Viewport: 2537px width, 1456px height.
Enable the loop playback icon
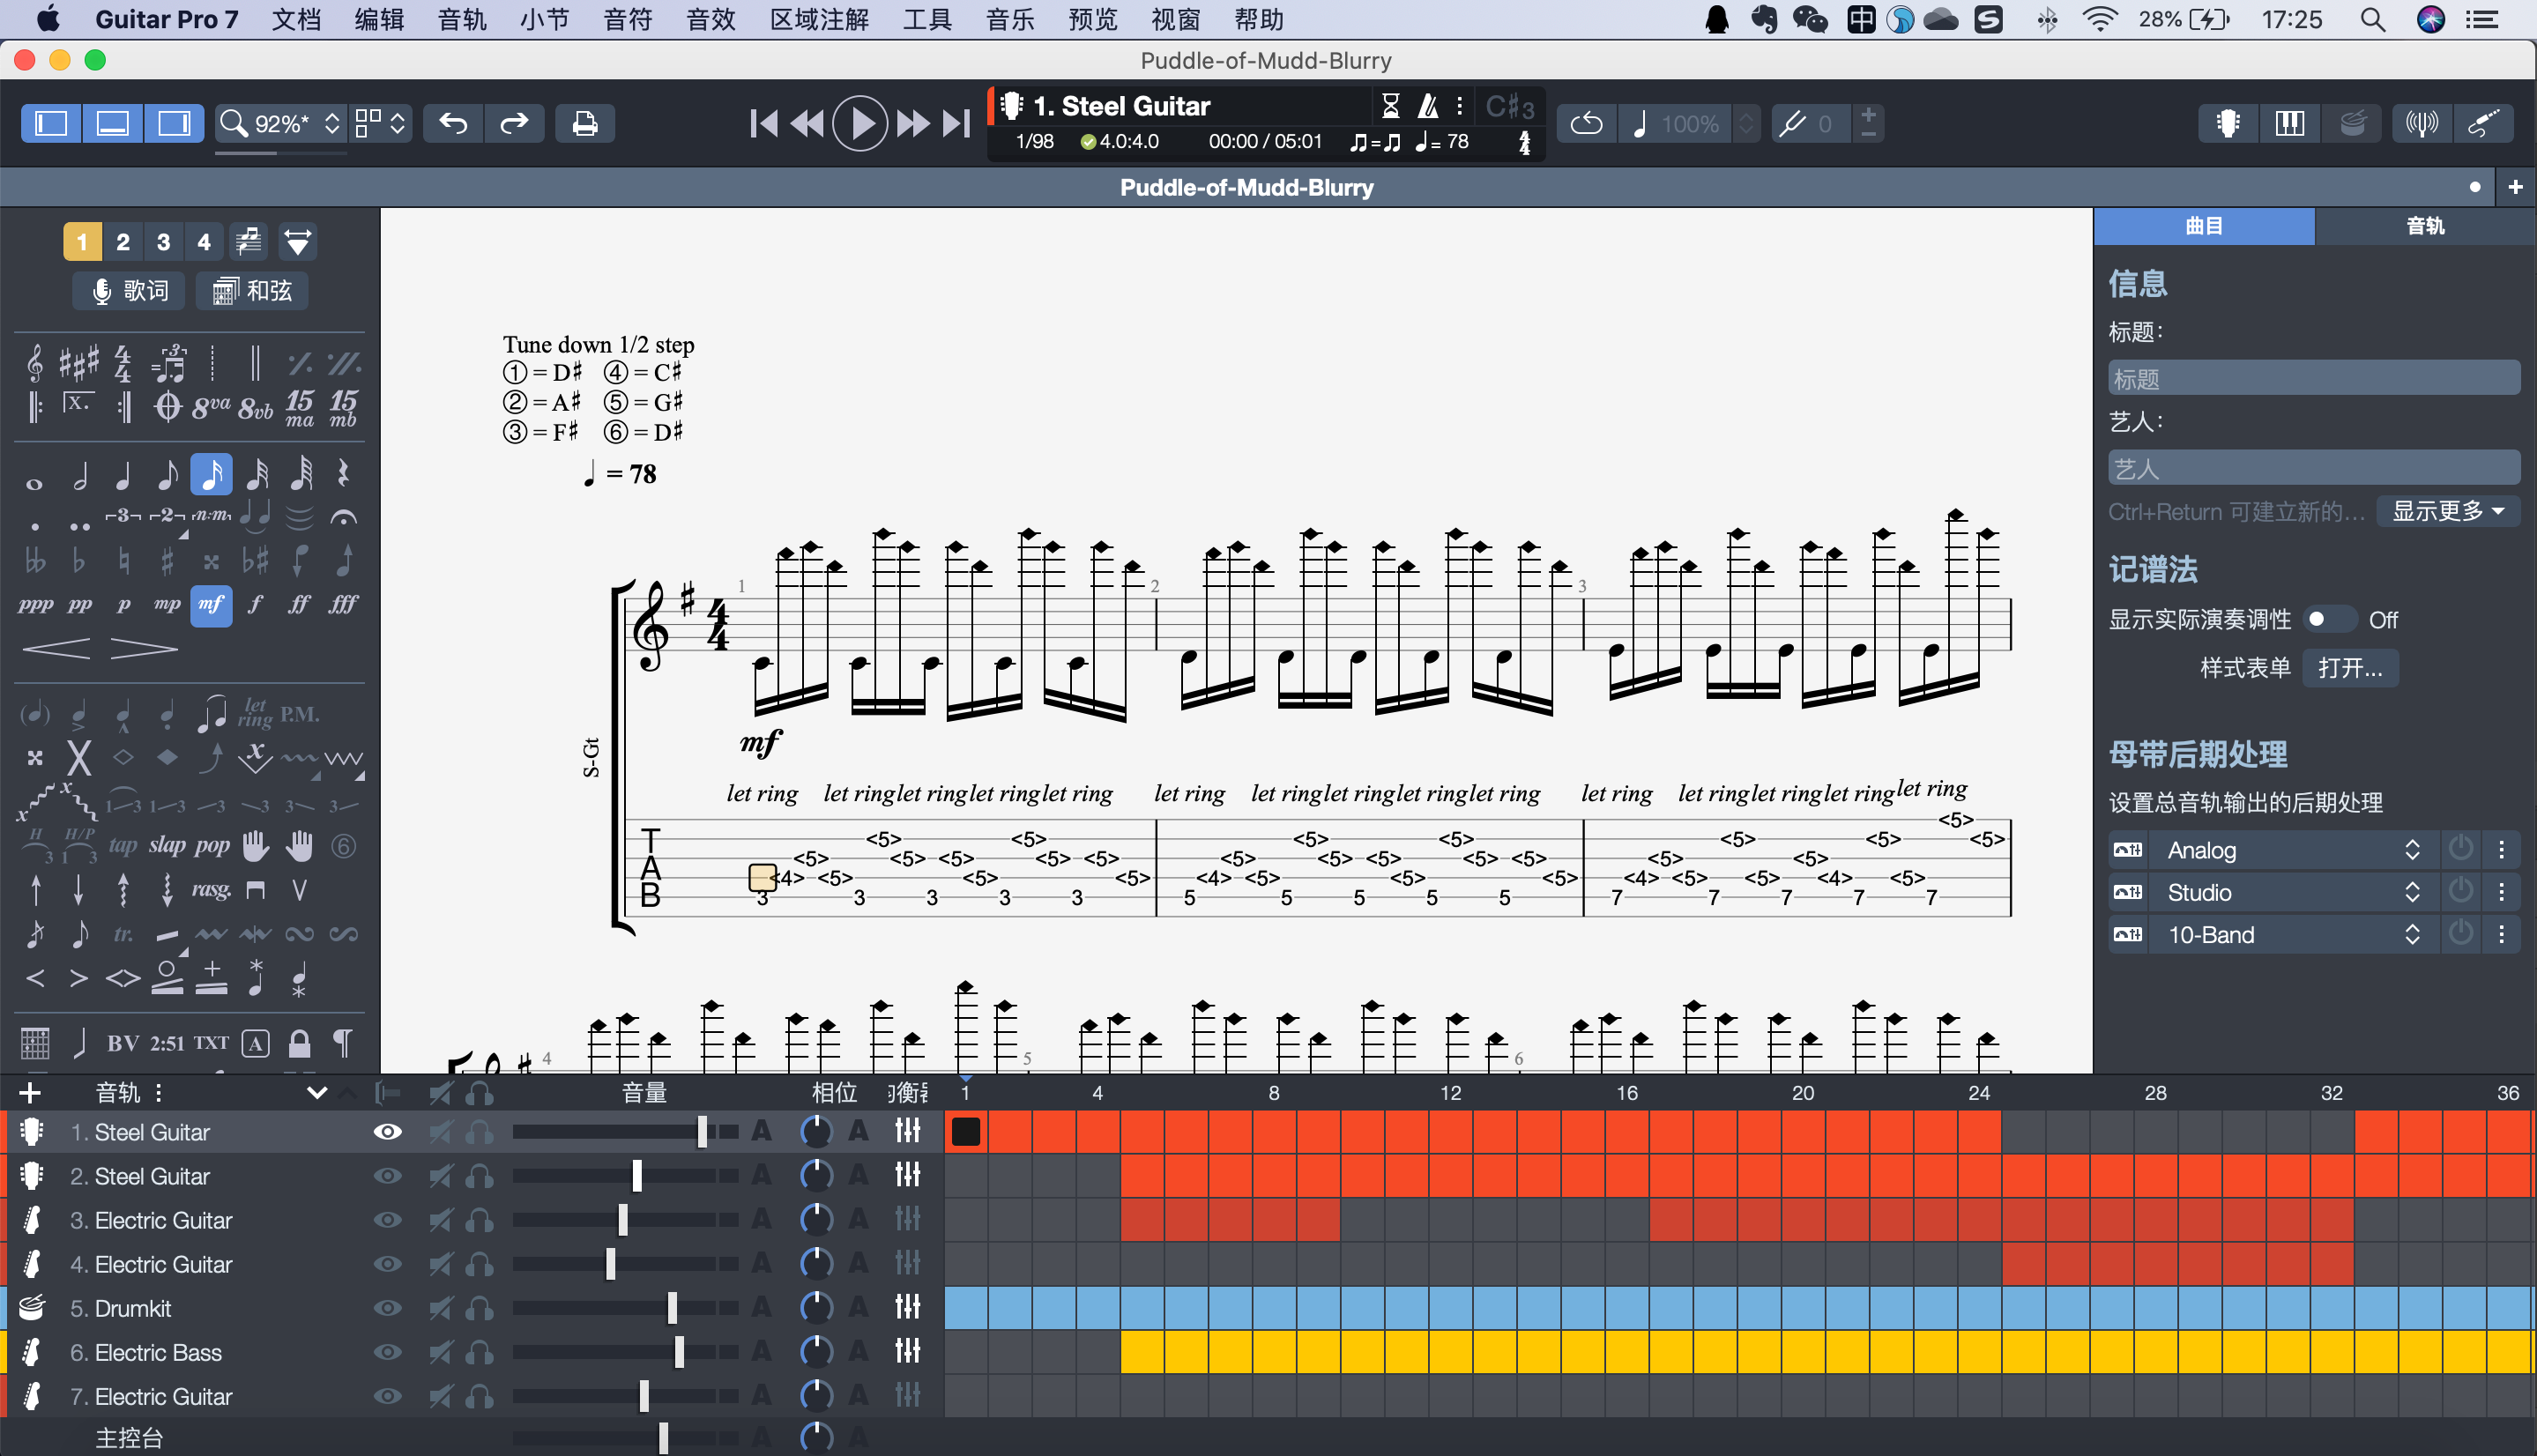pos(1587,124)
